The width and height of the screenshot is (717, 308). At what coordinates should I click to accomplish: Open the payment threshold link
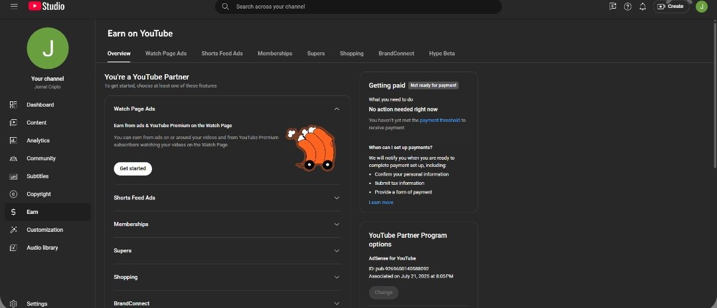coord(440,121)
